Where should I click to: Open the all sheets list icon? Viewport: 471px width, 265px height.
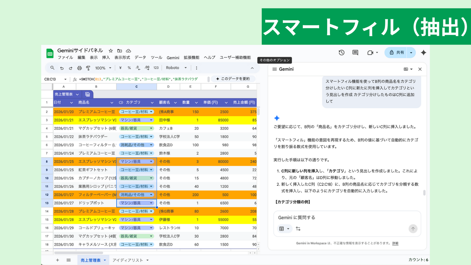(69, 260)
